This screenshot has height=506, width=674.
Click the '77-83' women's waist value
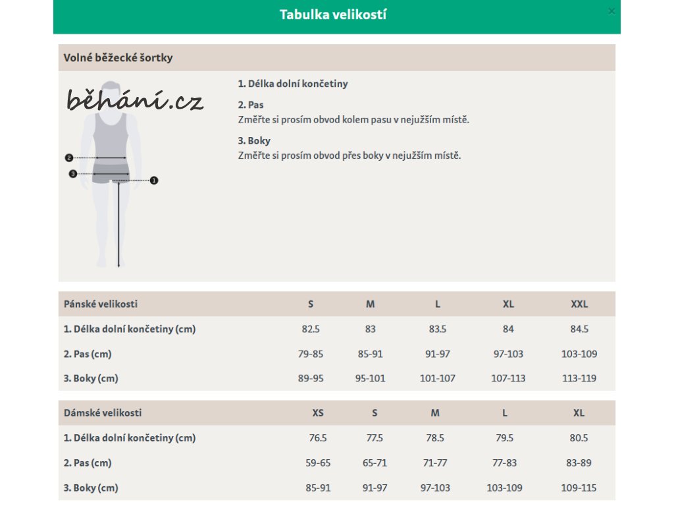point(505,463)
